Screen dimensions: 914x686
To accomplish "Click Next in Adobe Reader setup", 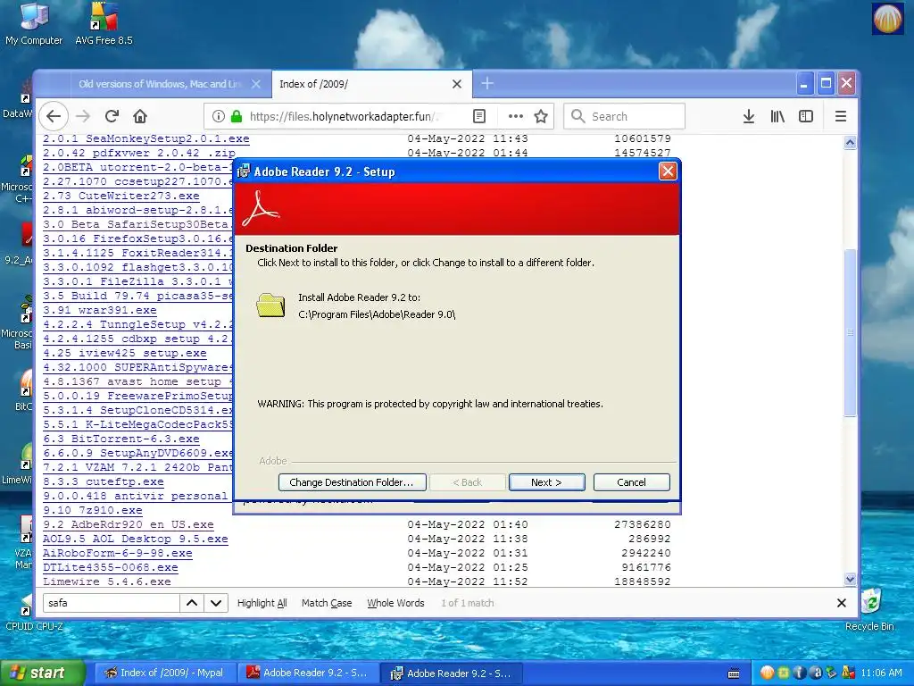I will click(x=547, y=482).
